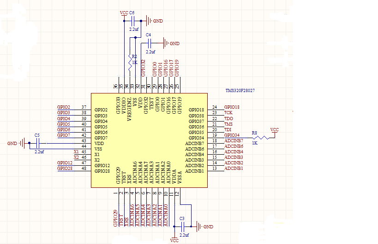This screenshot has height=244, width=378.
Task: Click the 1K value below R8
Action: (255, 143)
